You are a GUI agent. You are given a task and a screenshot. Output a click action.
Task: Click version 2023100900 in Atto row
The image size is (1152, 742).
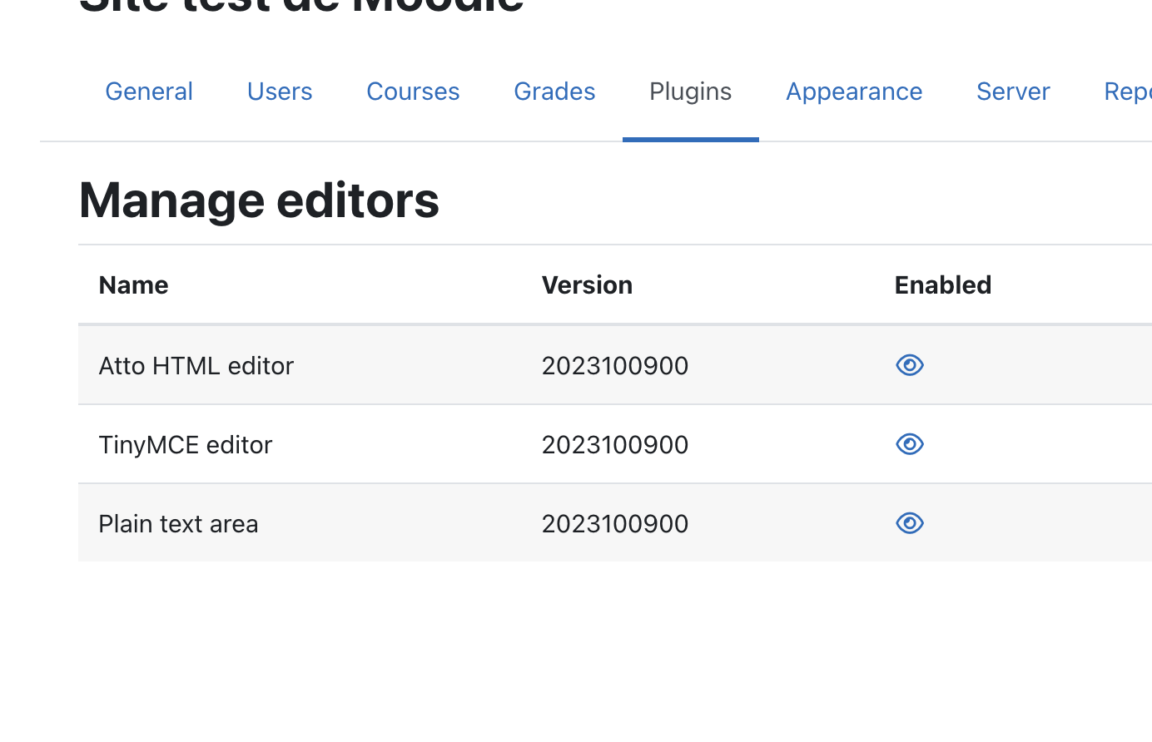pyautogui.click(x=615, y=366)
